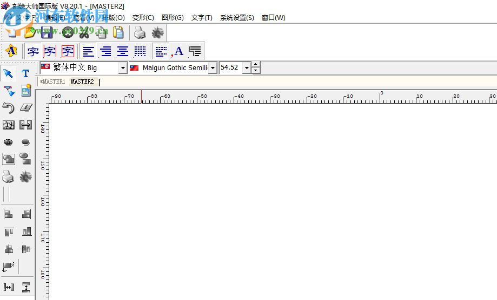Viewport: 497px width, 300px height.
Task: Paste from clipboard icon in top toolbar
Action: (118, 32)
